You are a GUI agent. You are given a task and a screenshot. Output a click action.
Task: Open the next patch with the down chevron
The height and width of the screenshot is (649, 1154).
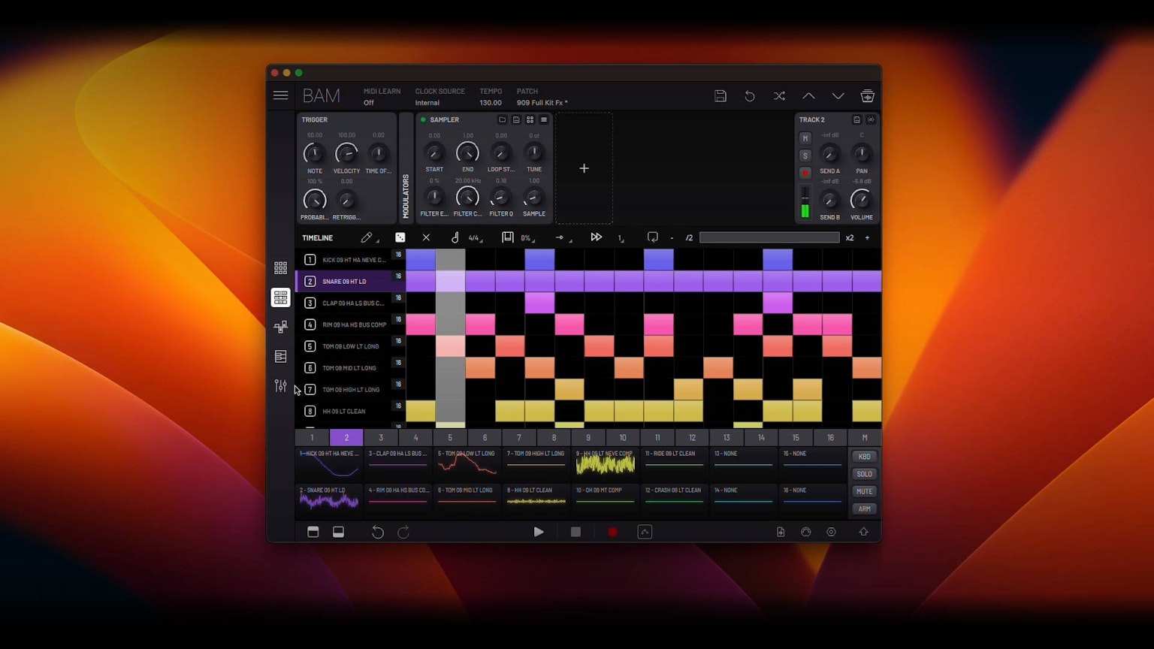point(838,96)
